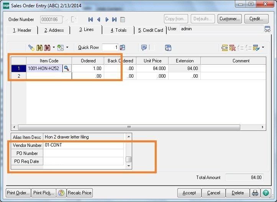
Task: Click the Extension 84.00 cell
Action: point(184,68)
